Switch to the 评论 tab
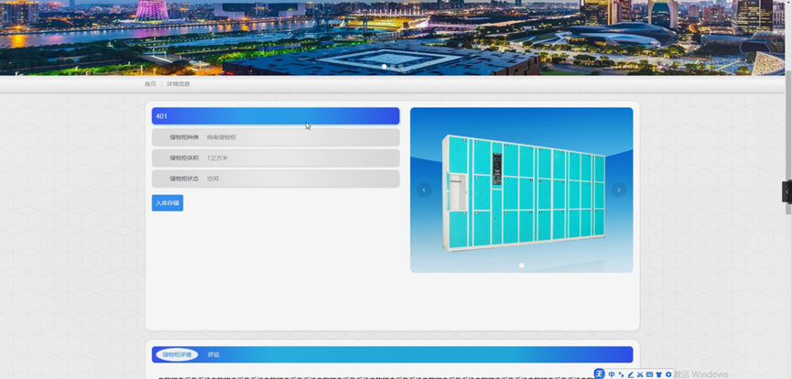The width and height of the screenshot is (792, 379). point(213,354)
